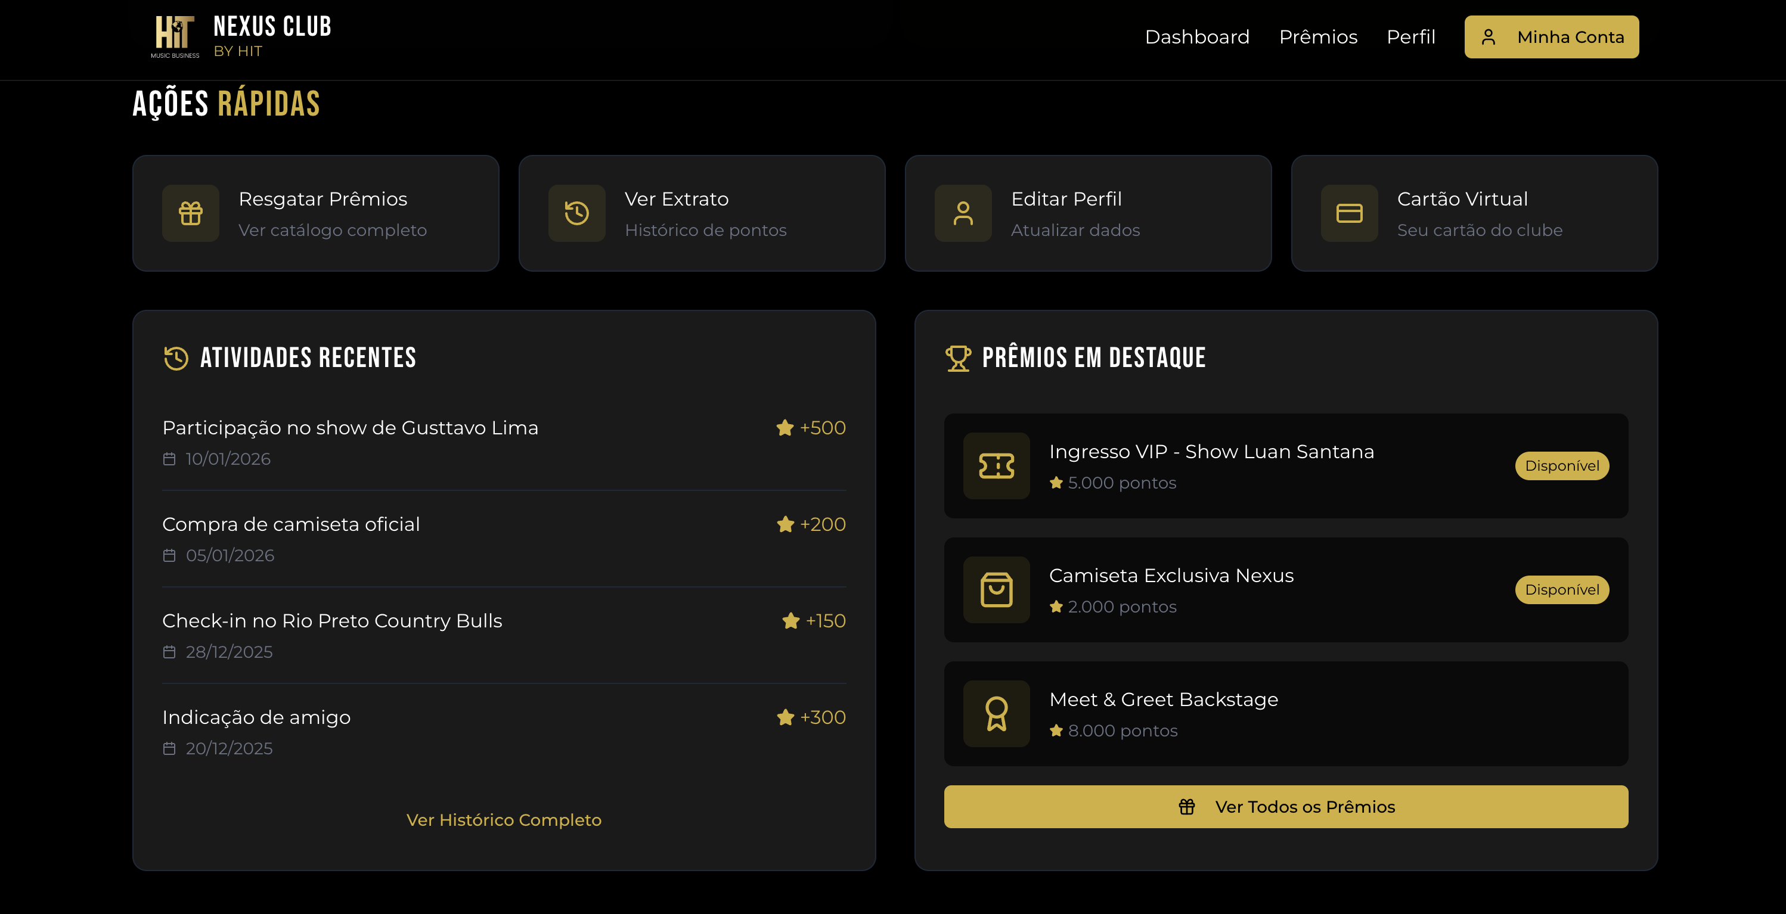This screenshot has height=914, width=1786.
Task: Open Cartão Virtual via the card icon
Action: (1348, 213)
